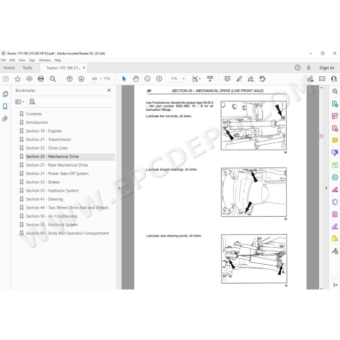
Task: Open bookmarks options list dropdown
Action: (x=20, y=102)
